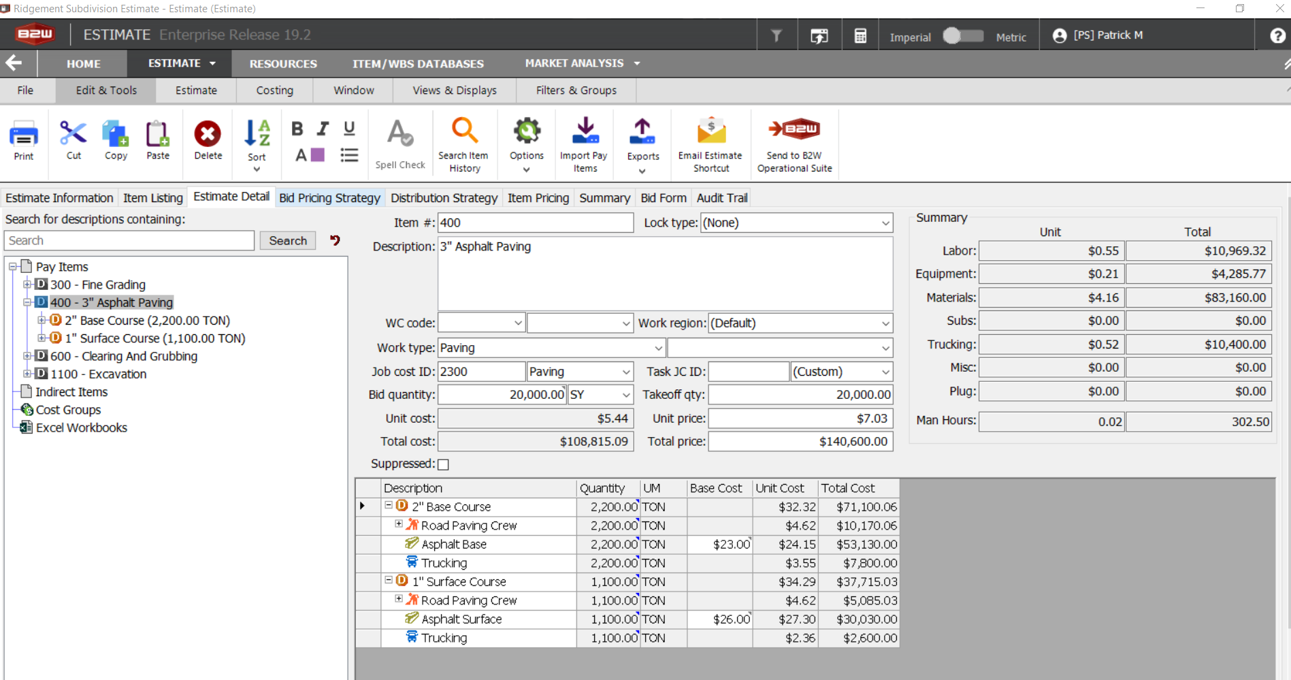Switch to Views & Displays ribbon tab

455,91
